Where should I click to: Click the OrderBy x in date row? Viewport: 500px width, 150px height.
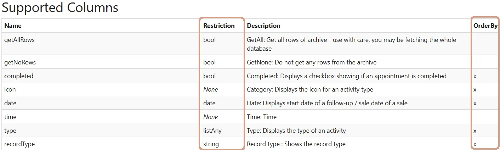[x=475, y=103]
